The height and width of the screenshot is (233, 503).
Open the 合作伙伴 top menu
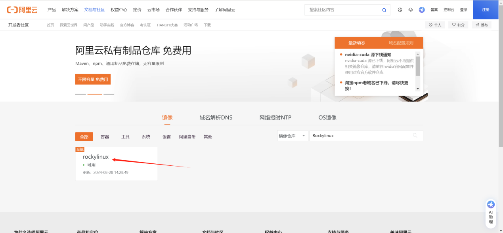(x=174, y=10)
